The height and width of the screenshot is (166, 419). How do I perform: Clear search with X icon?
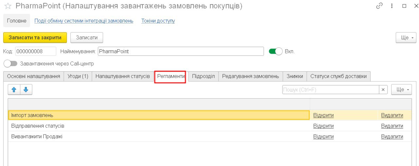(383, 90)
